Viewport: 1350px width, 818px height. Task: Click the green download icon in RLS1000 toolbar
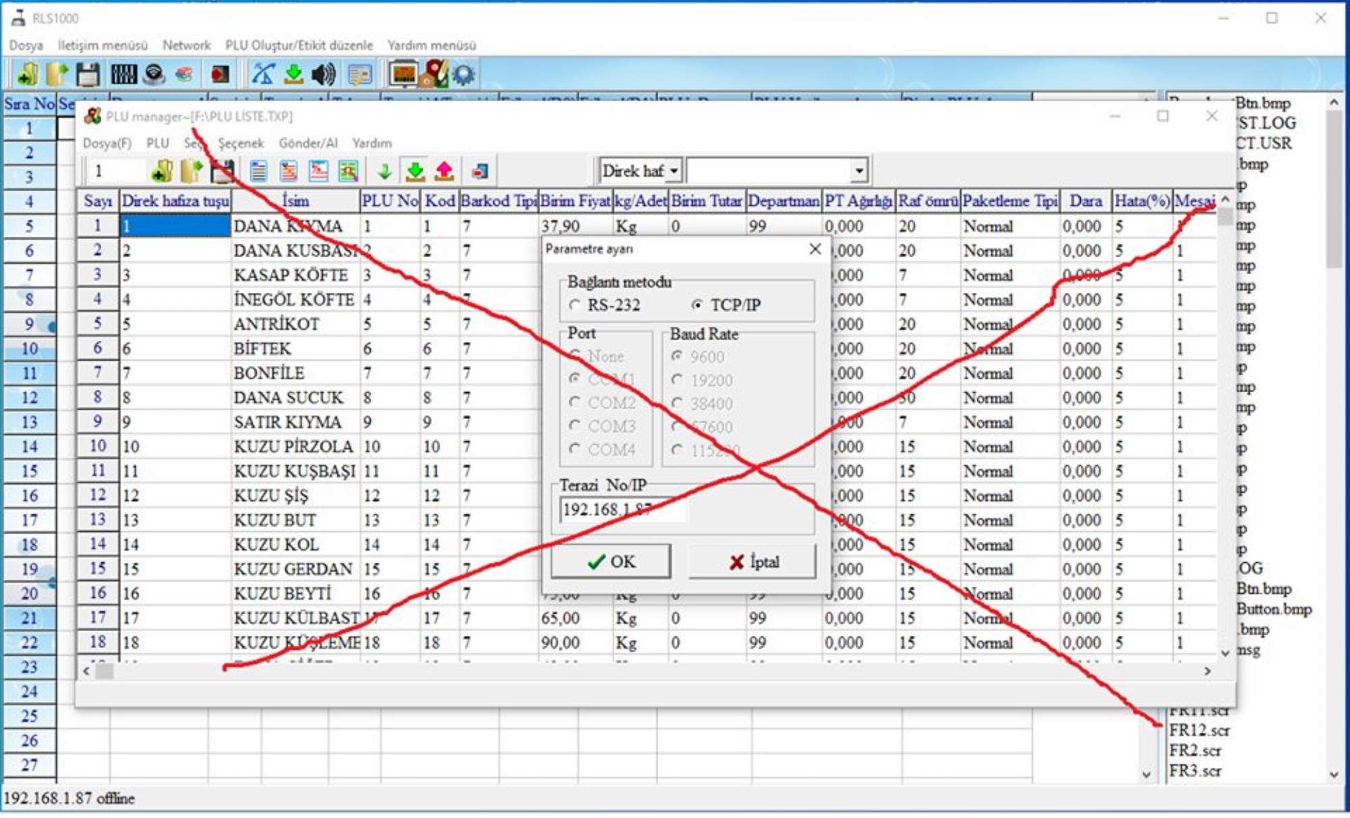pos(293,74)
